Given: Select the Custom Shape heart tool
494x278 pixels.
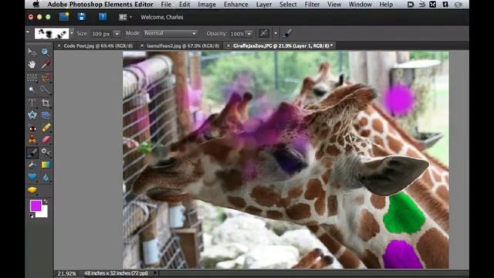Looking at the screenshot, I should (x=32, y=177).
